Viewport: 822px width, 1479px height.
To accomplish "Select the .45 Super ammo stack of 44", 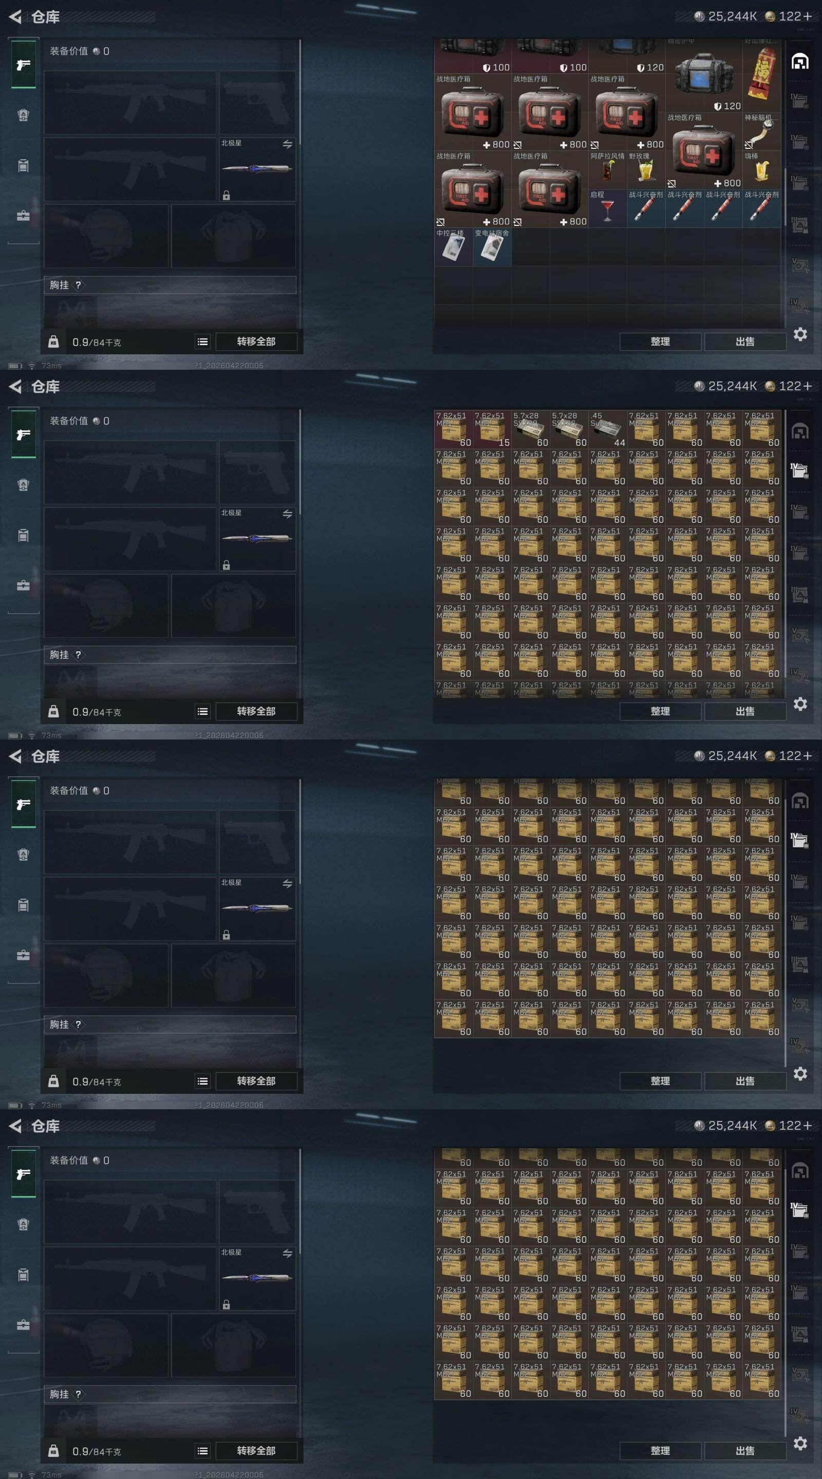I will point(607,429).
